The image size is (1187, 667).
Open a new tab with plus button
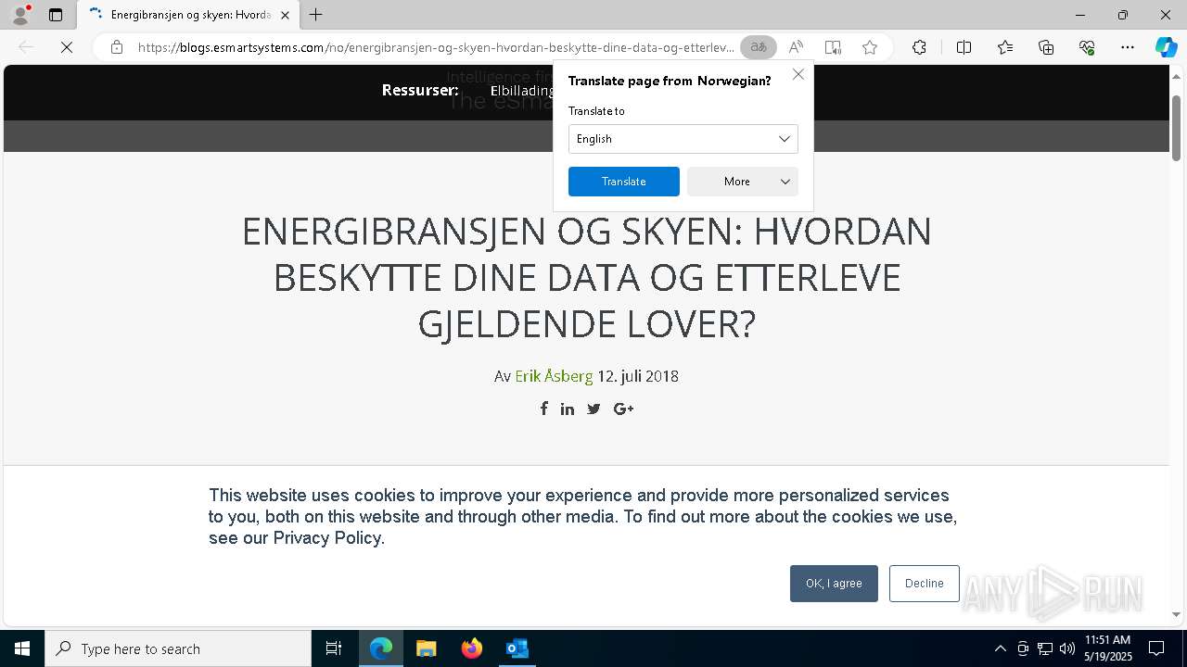click(316, 15)
